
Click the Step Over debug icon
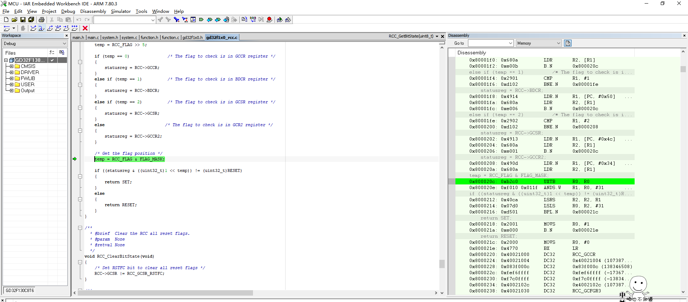33,28
